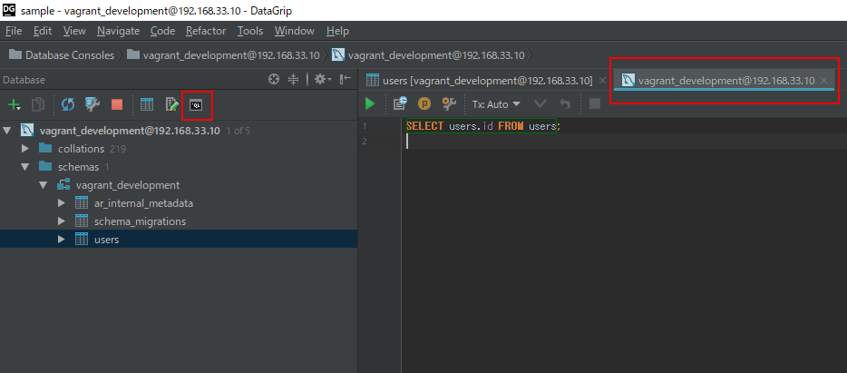Click the red Disconnect square icon
The height and width of the screenshot is (373, 847).
point(117,104)
